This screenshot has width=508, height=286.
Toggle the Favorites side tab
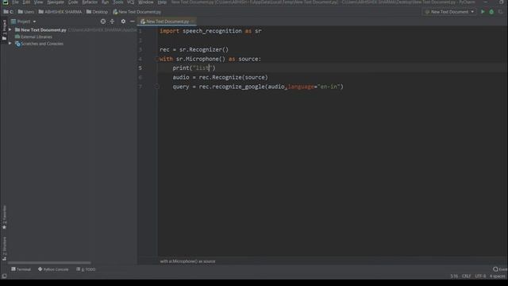tap(4, 217)
